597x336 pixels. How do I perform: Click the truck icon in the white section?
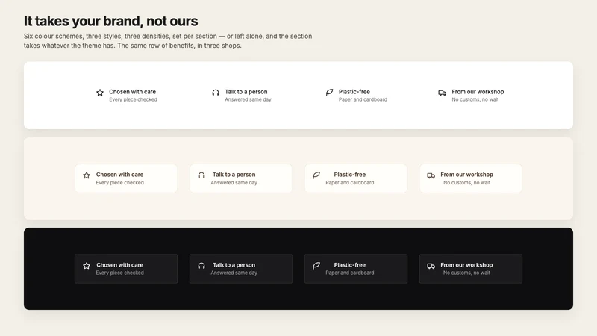(442, 93)
